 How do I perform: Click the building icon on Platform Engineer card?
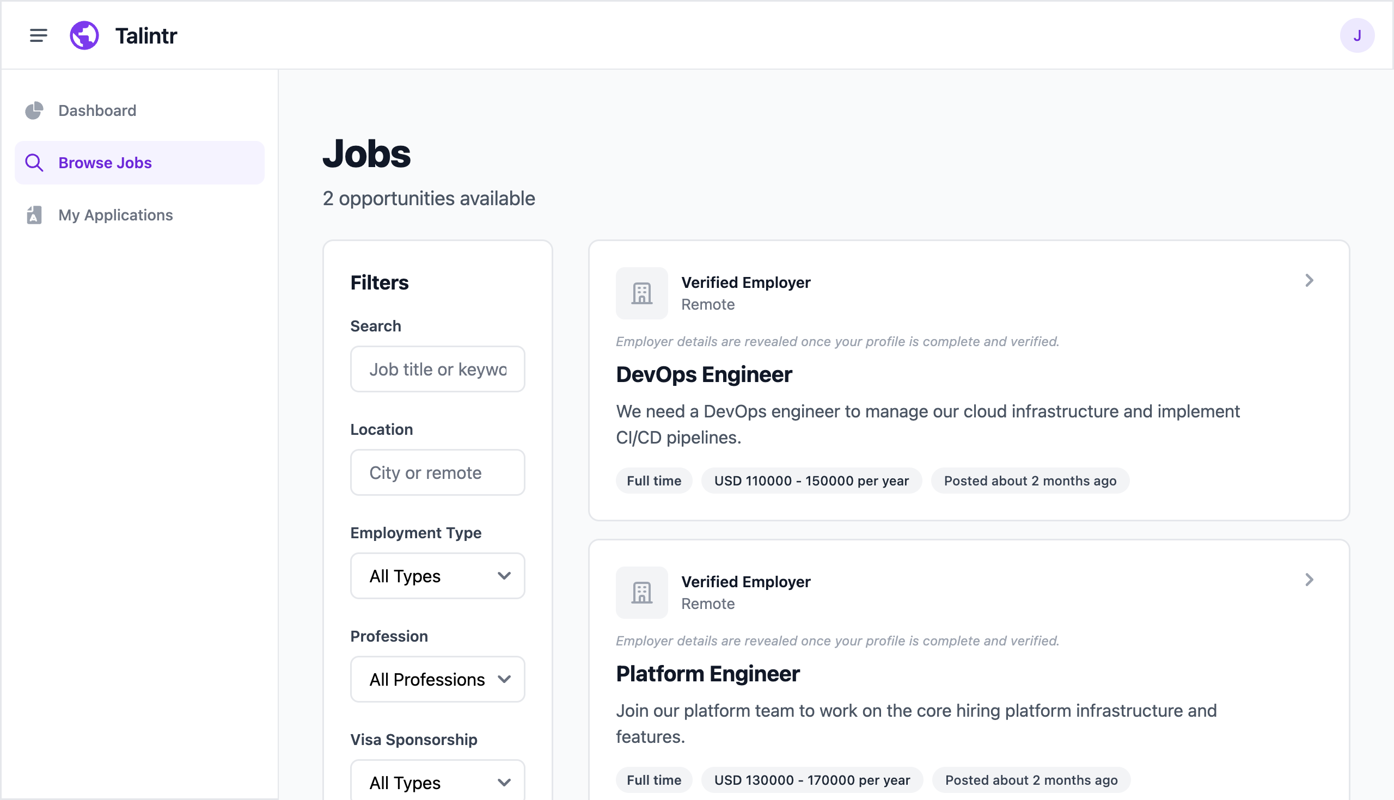[641, 592]
